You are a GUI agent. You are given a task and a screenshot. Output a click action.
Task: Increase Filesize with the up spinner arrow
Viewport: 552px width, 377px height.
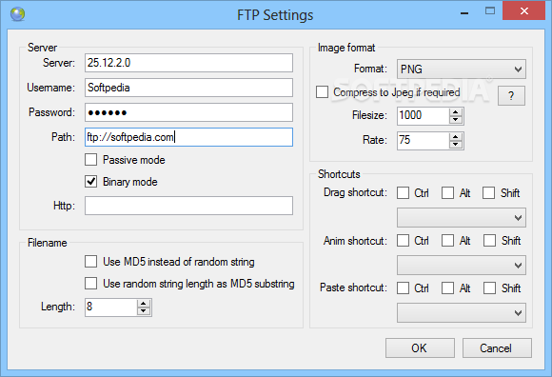tap(456, 112)
